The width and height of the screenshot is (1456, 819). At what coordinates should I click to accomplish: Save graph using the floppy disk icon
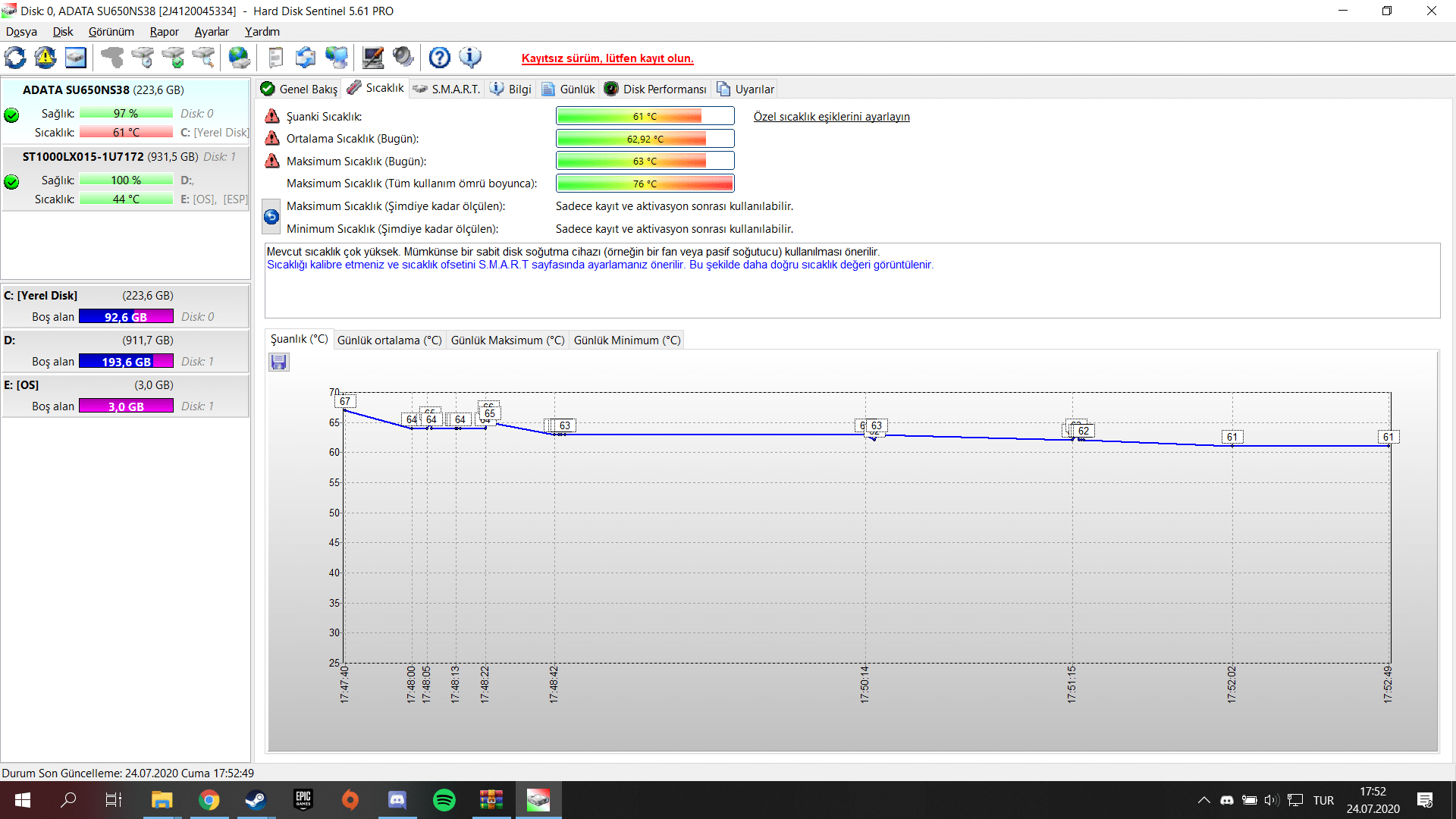278,362
